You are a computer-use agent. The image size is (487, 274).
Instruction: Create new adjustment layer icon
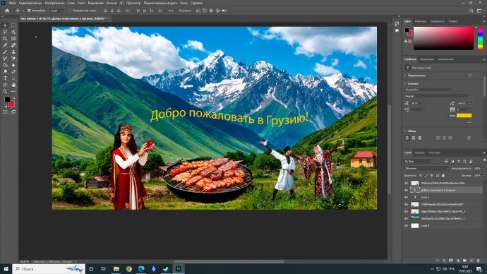458,261
